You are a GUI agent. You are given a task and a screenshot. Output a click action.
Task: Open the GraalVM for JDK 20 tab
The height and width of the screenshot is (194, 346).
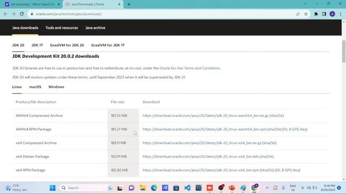67,45
